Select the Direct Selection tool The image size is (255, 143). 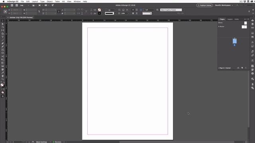click(x=3, y=24)
